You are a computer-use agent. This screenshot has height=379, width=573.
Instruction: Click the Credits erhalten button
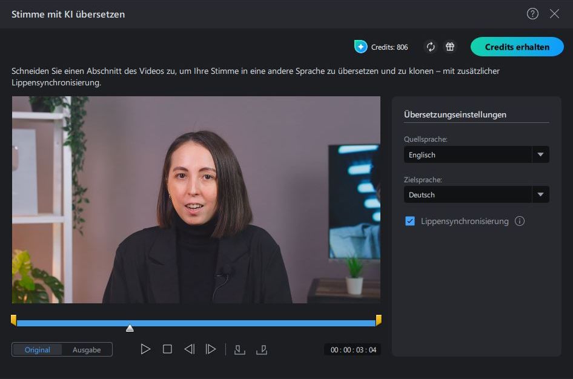pos(517,47)
